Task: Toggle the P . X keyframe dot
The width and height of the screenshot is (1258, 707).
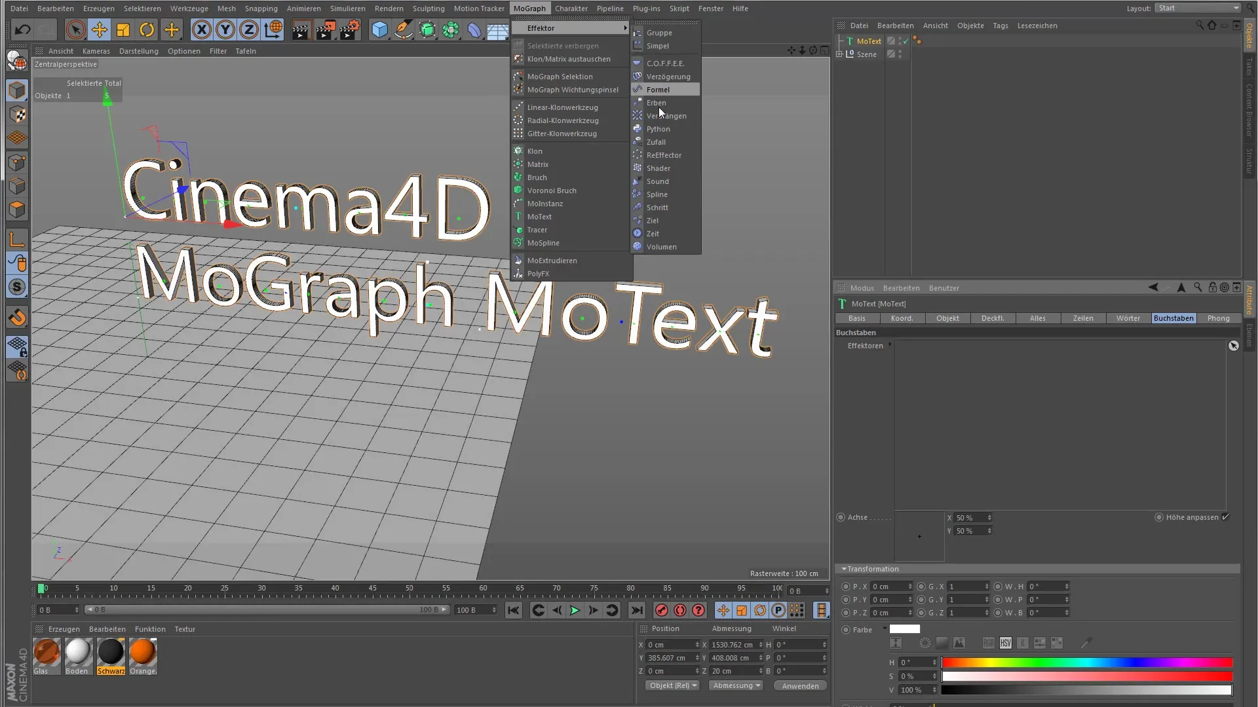Action: point(846,587)
